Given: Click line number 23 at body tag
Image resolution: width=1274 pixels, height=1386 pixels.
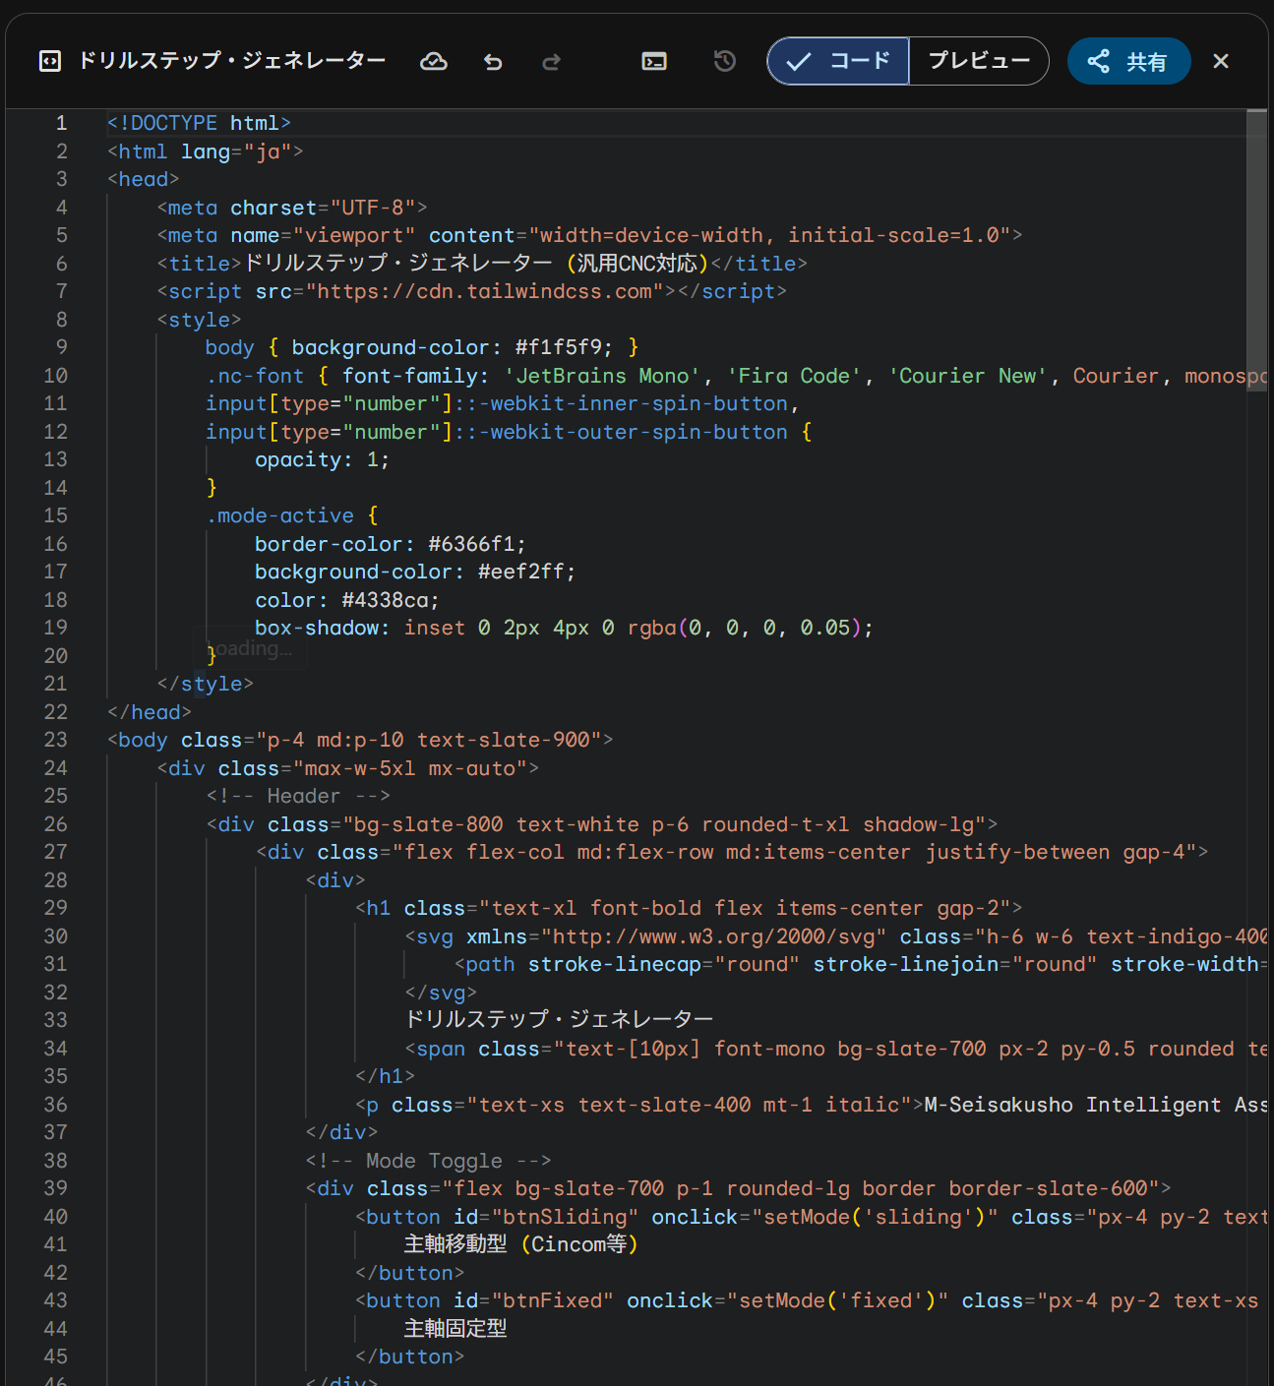Looking at the screenshot, I should click(x=56, y=740).
